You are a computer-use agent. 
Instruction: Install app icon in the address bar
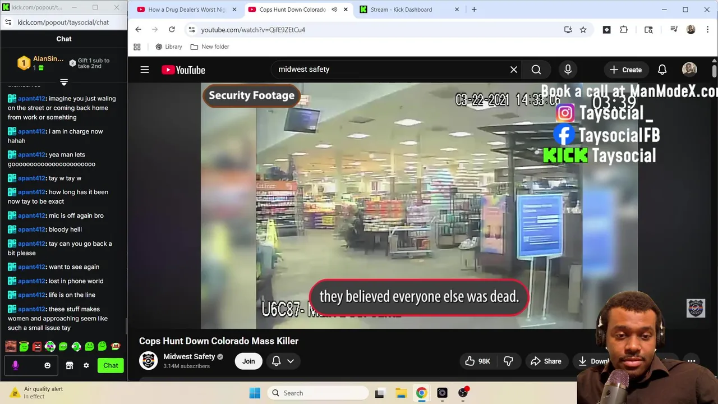coord(568,29)
